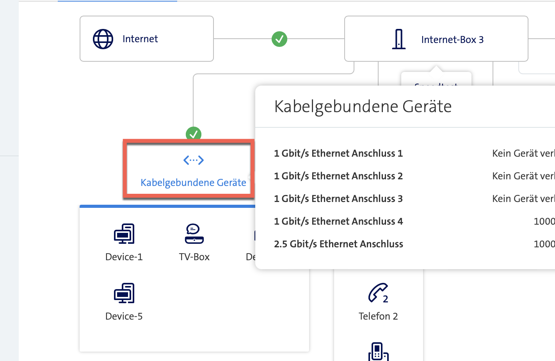Click the Internet label text
The width and height of the screenshot is (555, 361).
(140, 39)
